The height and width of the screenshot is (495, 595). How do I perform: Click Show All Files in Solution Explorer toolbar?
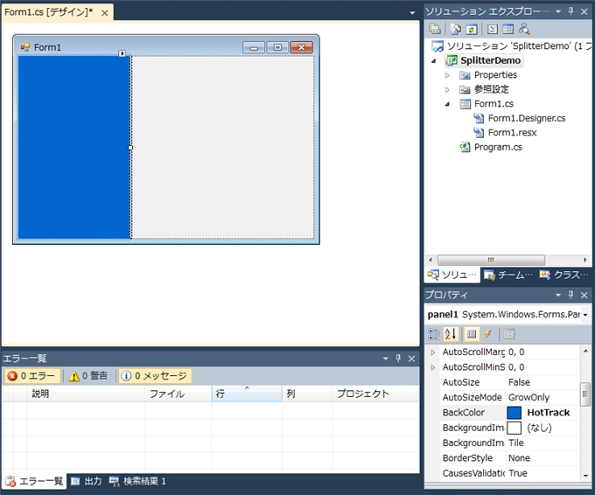pyautogui.click(x=455, y=29)
